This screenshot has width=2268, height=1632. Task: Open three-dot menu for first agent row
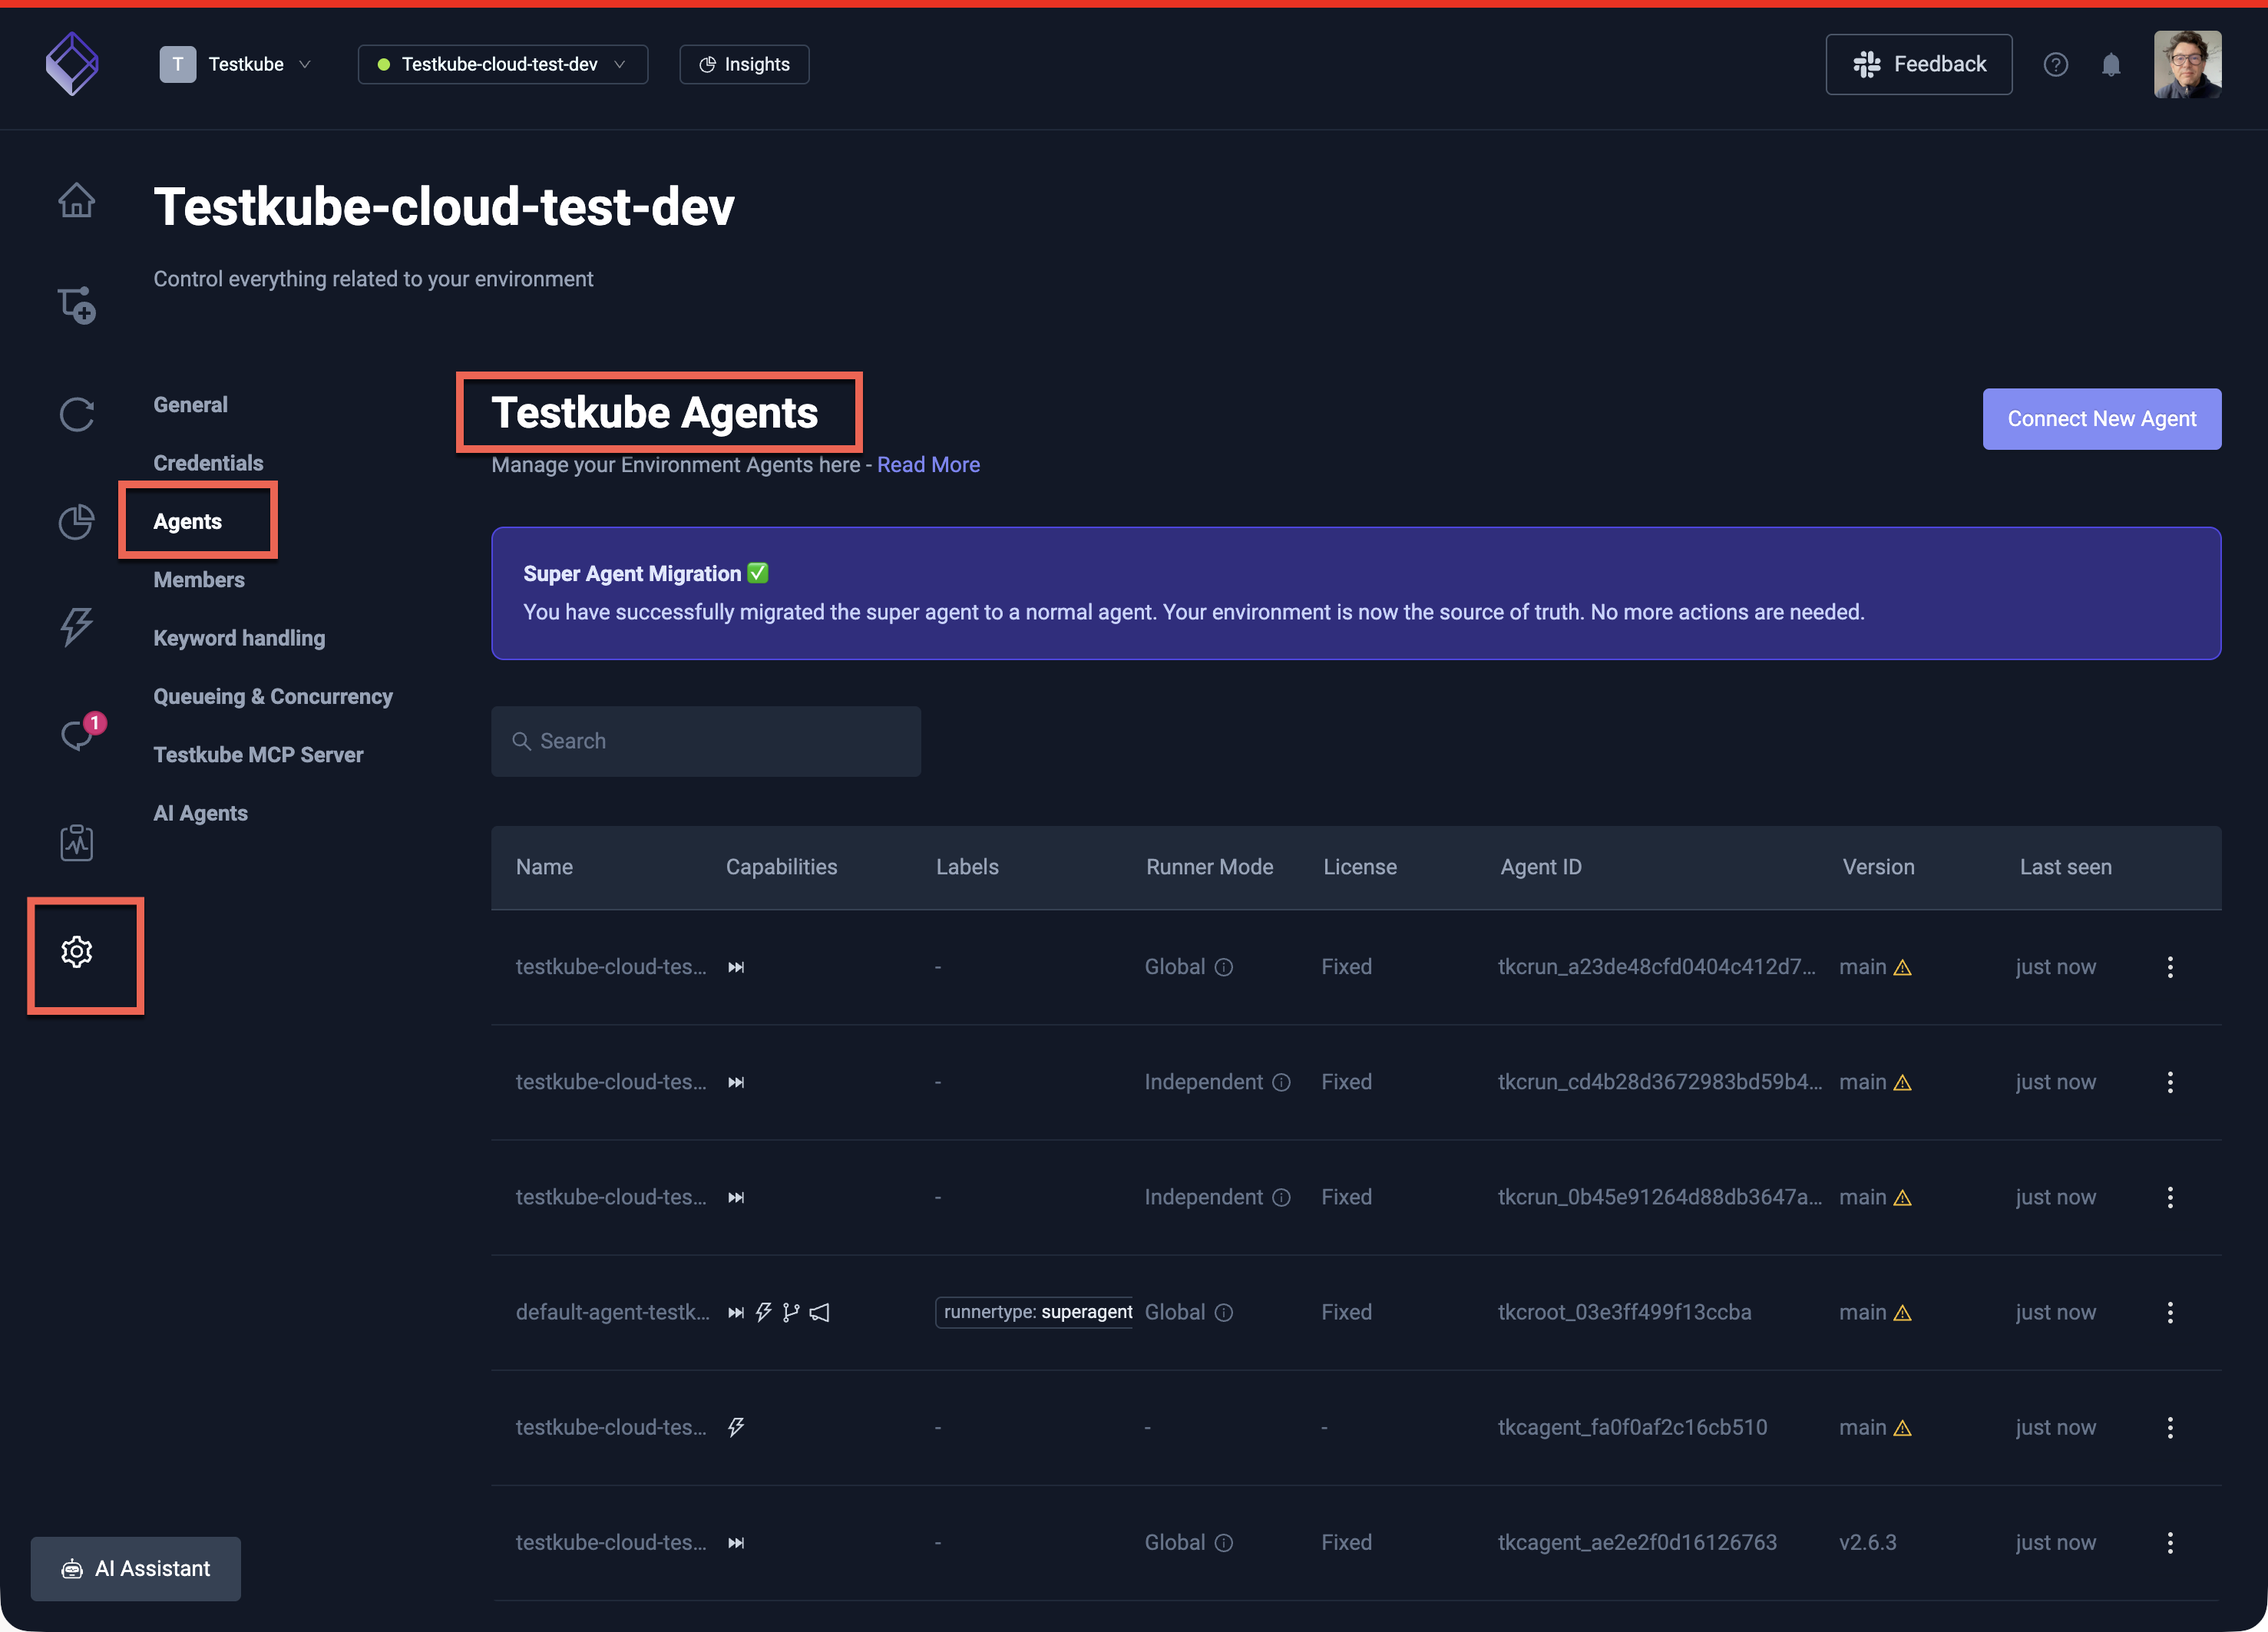(x=2169, y=967)
